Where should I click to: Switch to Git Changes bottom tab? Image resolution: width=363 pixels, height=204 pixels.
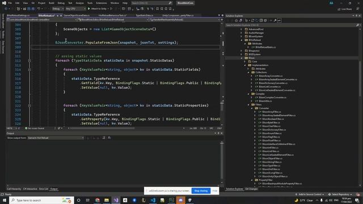point(251,189)
